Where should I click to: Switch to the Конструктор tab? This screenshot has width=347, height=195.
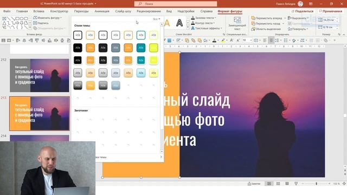point(59,11)
